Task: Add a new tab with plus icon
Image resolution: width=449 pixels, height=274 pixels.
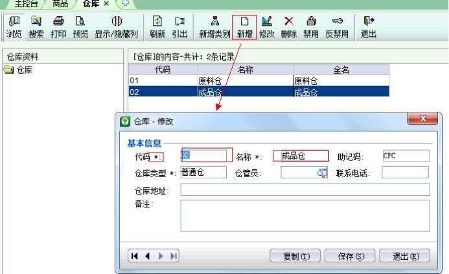Action: click(x=125, y=3)
